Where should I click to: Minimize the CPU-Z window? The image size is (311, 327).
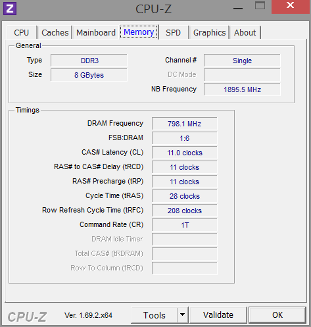tap(238, 8)
